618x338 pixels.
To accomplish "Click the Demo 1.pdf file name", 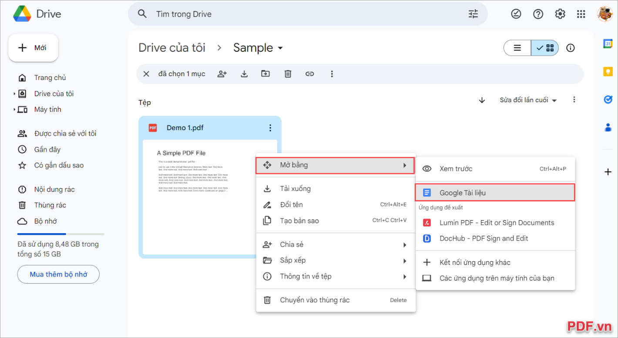I will point(185,128).
